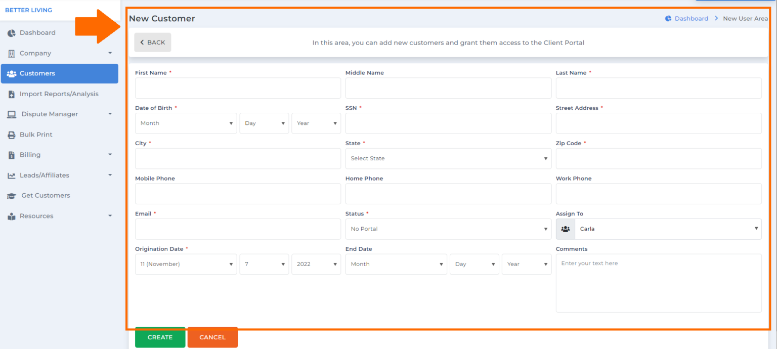777x349 pixels.
Task: Click the people icon beside the Assign To field
Action: tap(565, 229)
